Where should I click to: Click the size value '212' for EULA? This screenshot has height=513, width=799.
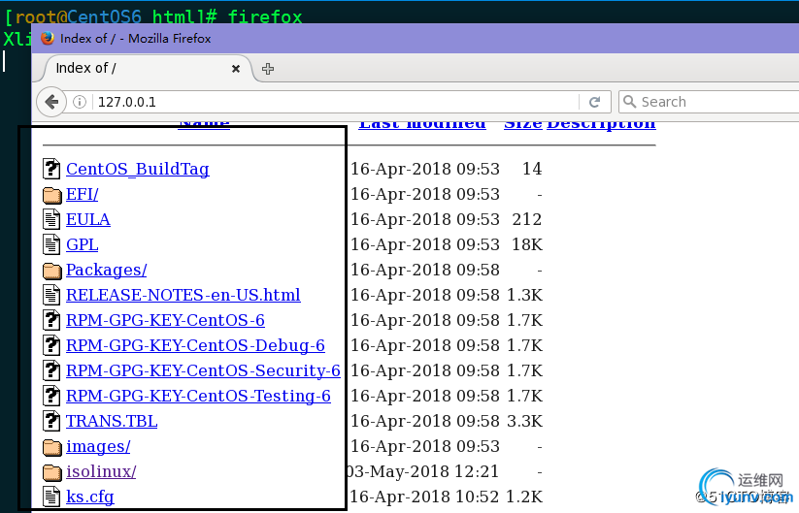click(x=527, y=219)
